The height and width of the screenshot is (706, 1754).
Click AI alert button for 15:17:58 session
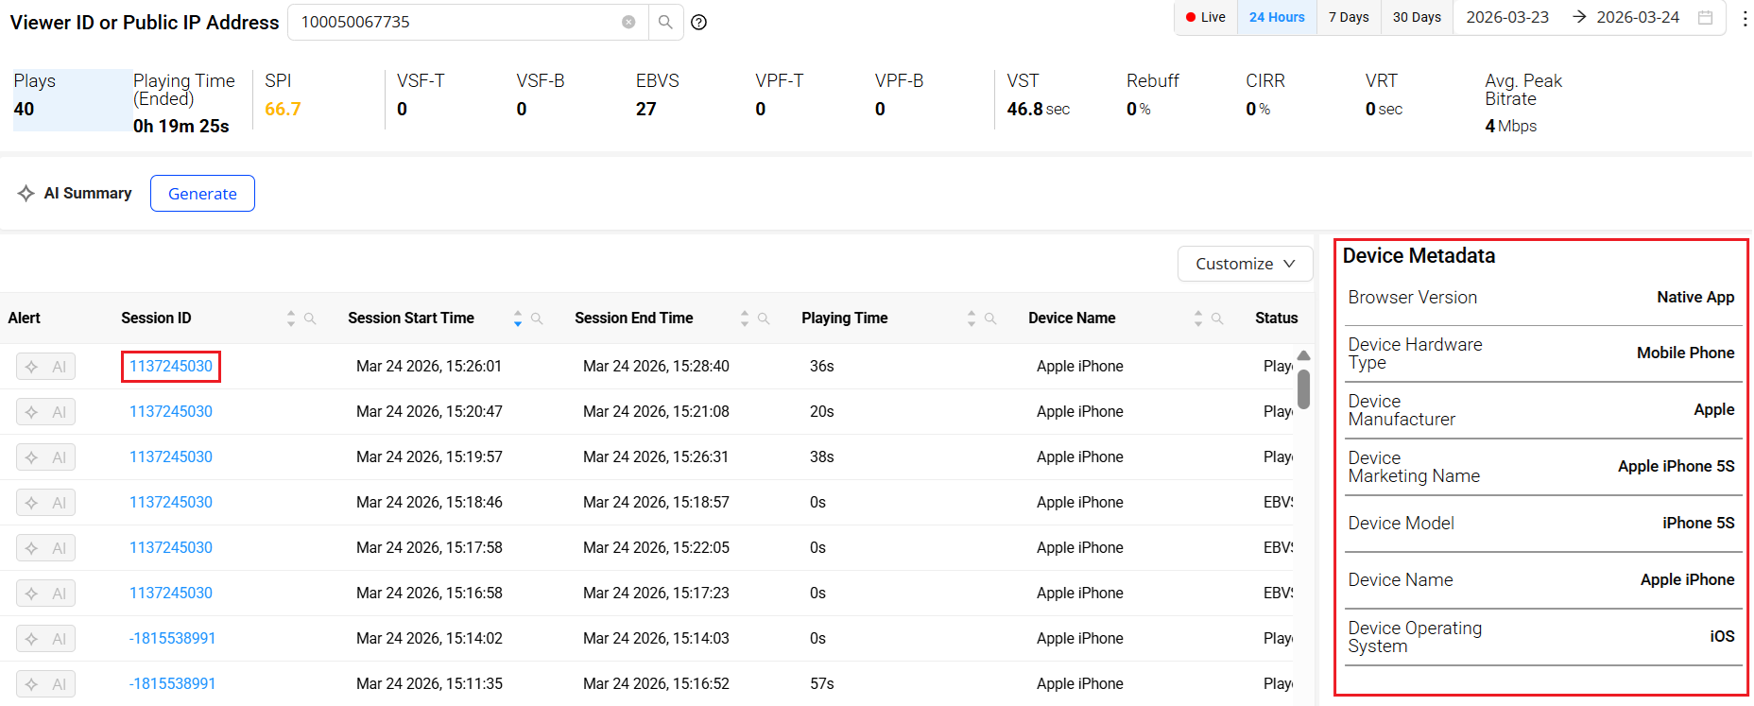point(45,548)
